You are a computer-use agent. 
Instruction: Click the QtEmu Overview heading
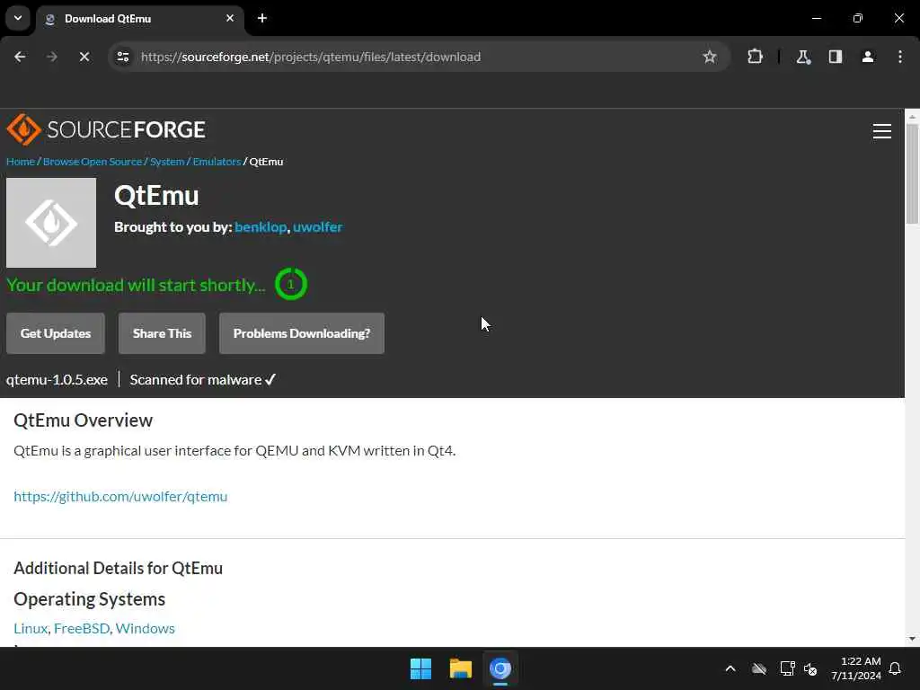pyautogui.click(x=83, y=420)
